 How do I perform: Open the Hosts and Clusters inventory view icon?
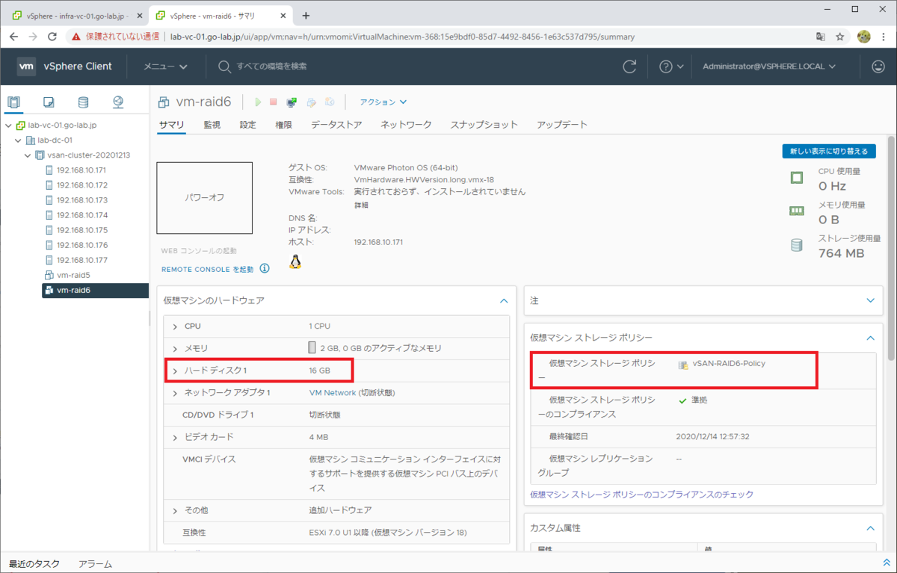[14, 102]
